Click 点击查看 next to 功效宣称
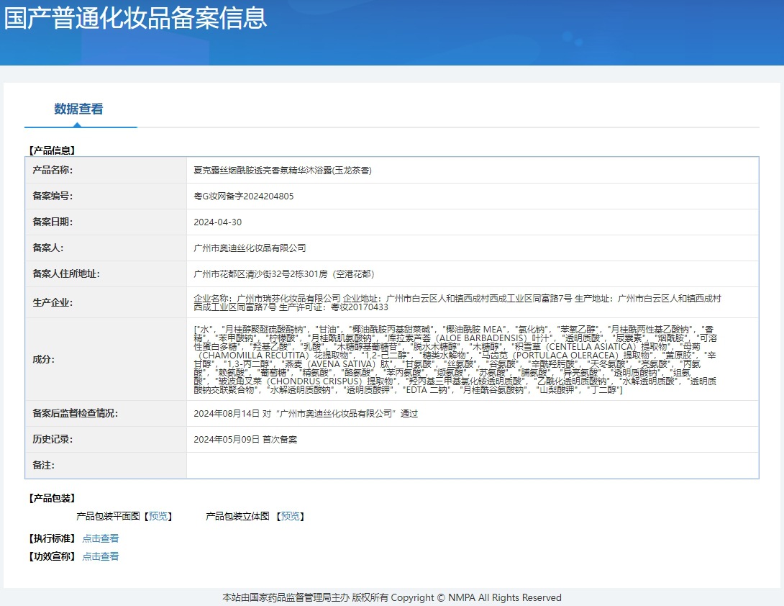The height and width of the screenshot is (606, 784). pos(101,556)
